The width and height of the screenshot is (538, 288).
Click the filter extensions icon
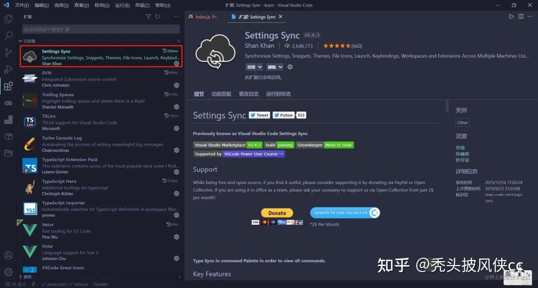coord(148,16)
